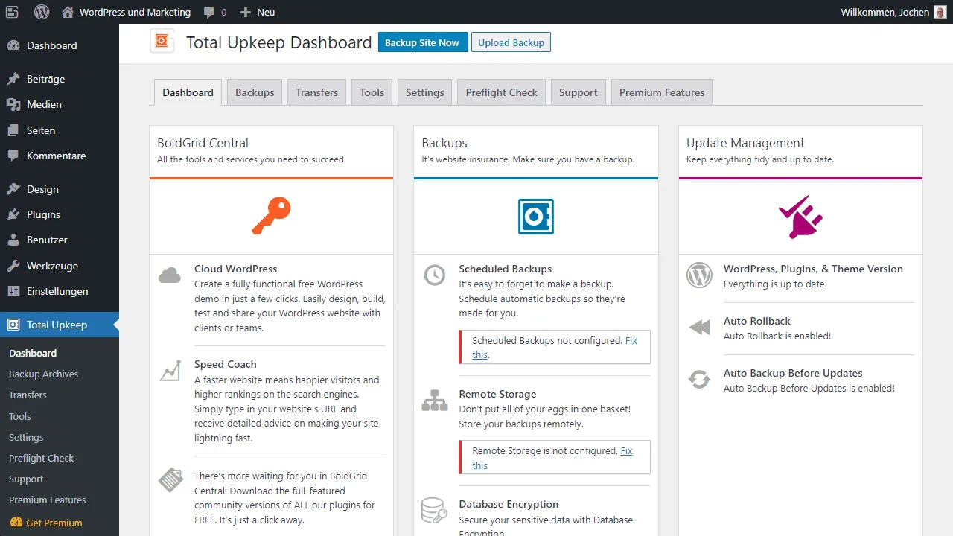The width and height of the screenshot is (953, 536).
Task: Click the Total Upkeep logo beside the page title
Action: [x=162, y=41]
